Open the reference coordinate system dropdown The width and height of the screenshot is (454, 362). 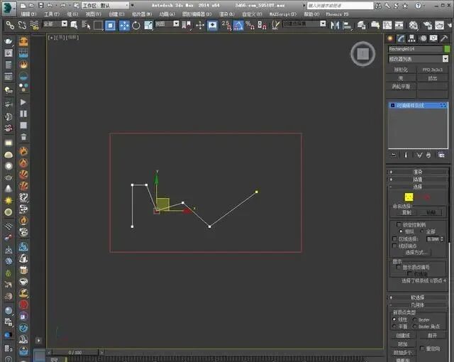(176, 23)
